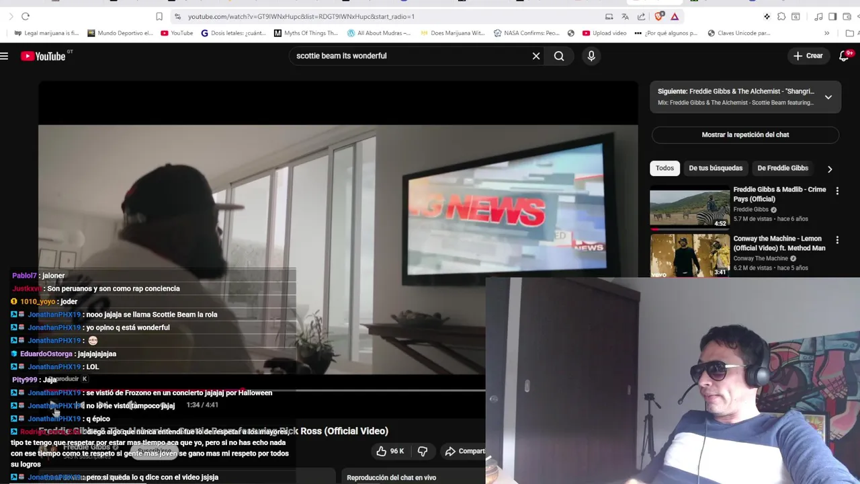Select 'De Freddie Gibbs' filter chip
860x484 pixels.
point(783,168)
